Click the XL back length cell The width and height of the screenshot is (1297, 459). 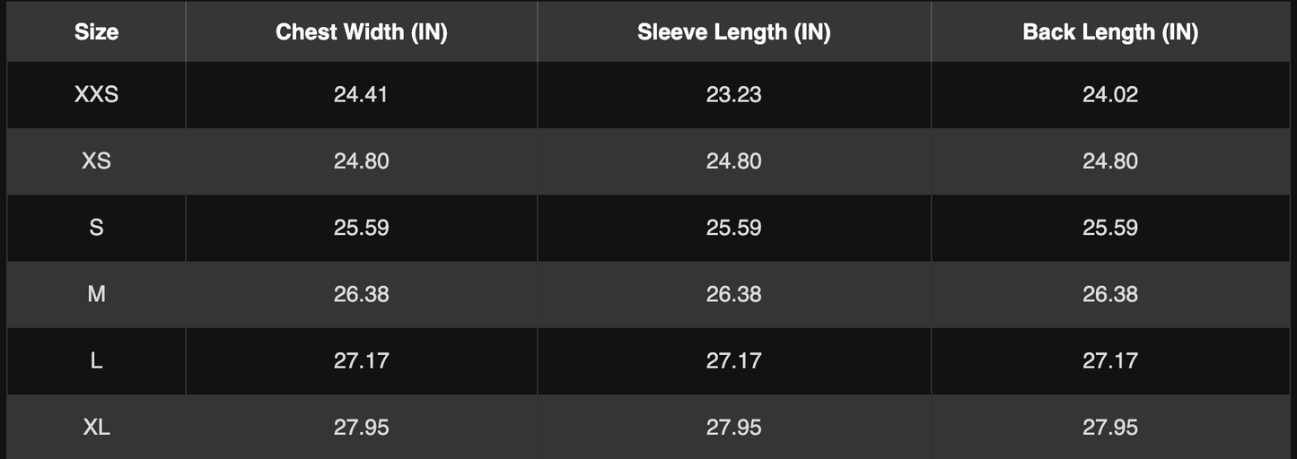point(1109,428)
